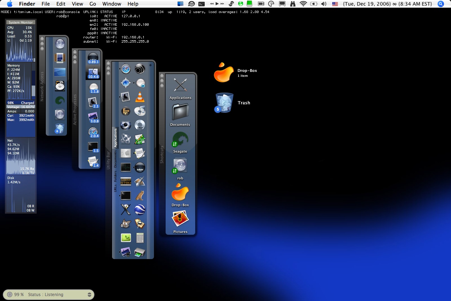This screenshot has height=301, width=451.
Task: Open the volume control in menu bar
Action: pyautogui.click(x=323, y=4)
